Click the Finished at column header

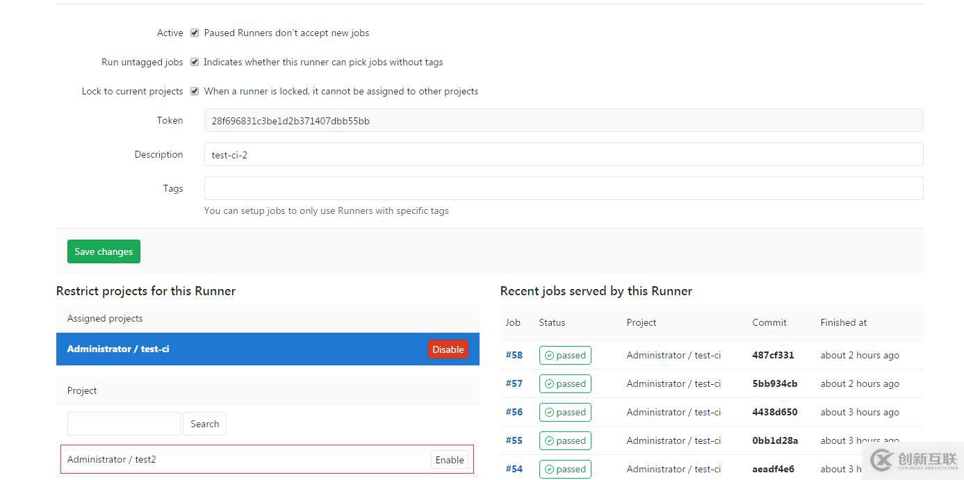point(844,322)
